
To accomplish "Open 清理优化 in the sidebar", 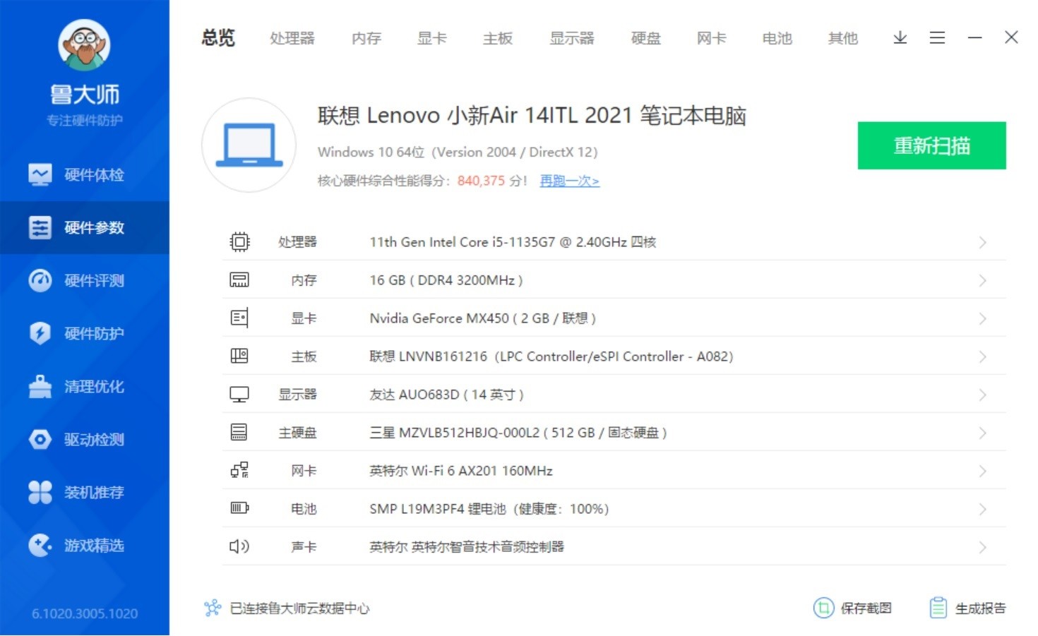I will click(85, 386).
